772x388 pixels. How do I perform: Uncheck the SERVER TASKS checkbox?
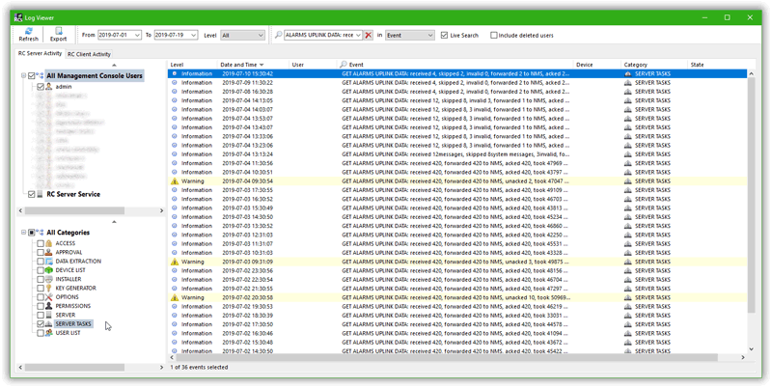pyautogui.click(x=41, y=324)
